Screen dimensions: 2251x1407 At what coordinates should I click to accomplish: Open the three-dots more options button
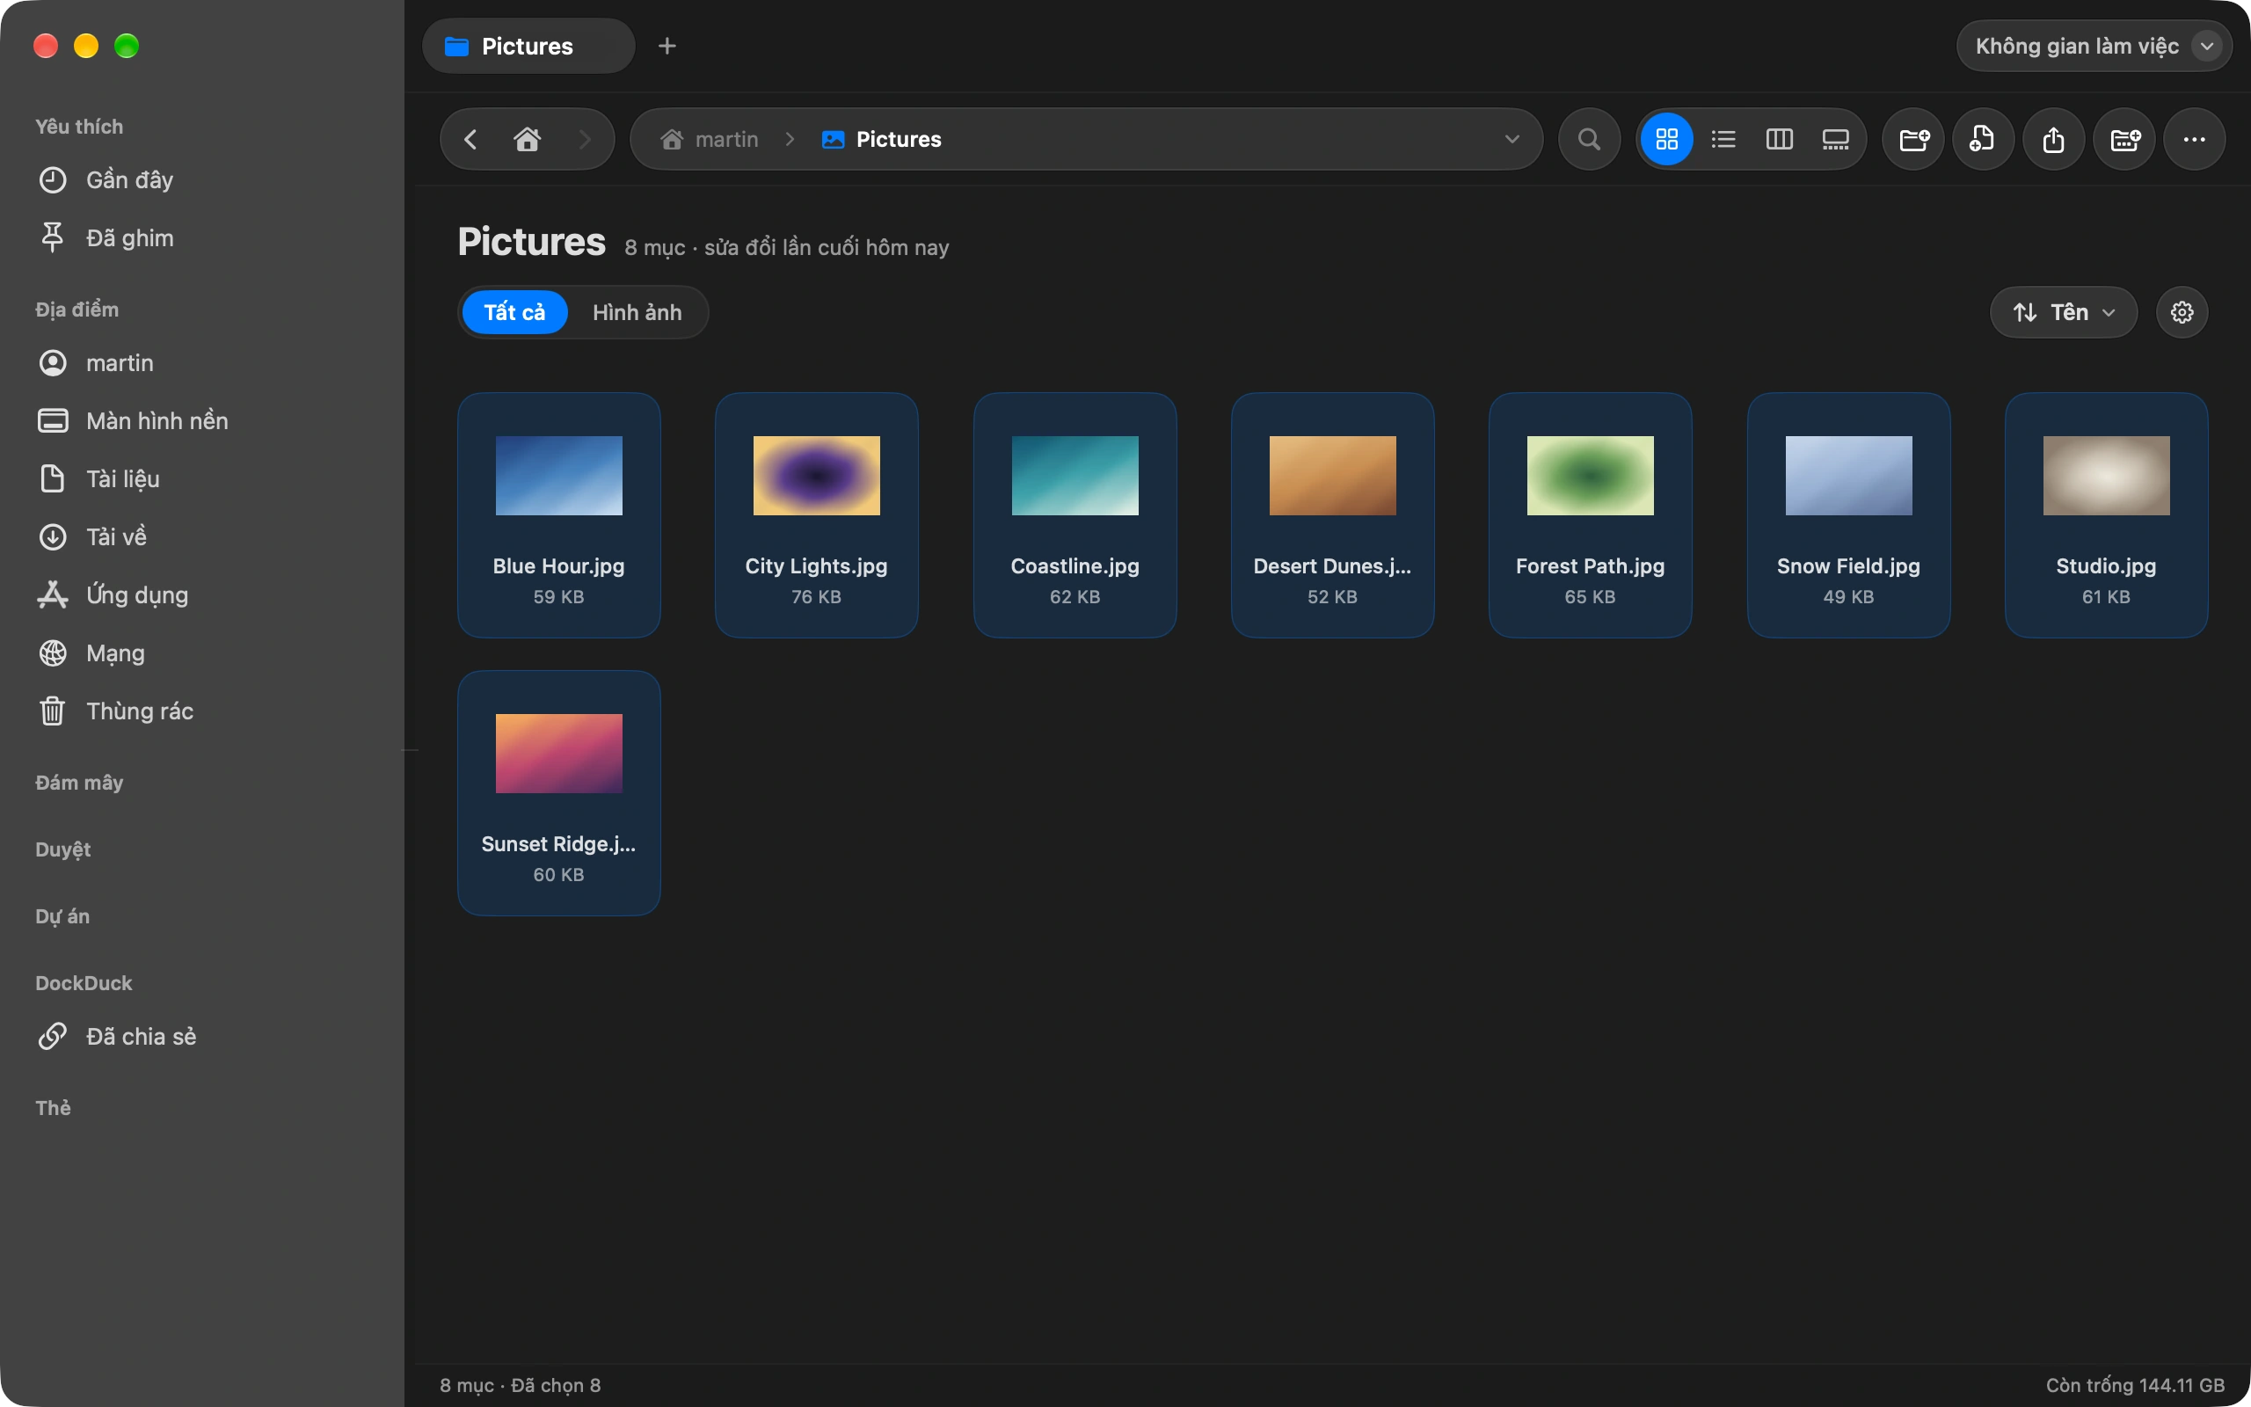[x=2194, y=140]
